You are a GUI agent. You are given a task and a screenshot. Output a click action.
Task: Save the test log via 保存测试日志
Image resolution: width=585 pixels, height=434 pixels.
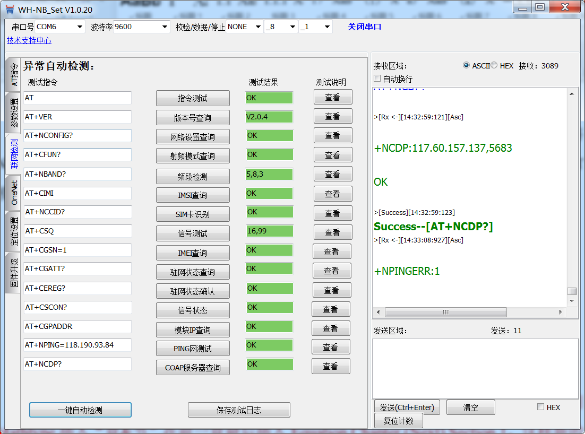(x=239, y=410)
